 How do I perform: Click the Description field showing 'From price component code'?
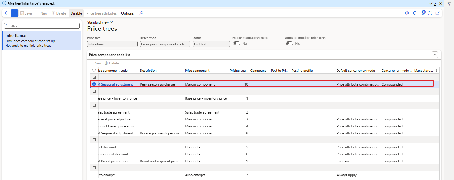pyautogui.click(x=165, y=44)
